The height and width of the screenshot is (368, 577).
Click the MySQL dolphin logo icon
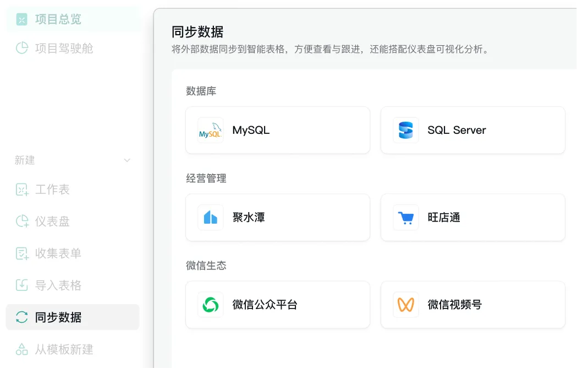click(x=210, y=131)
